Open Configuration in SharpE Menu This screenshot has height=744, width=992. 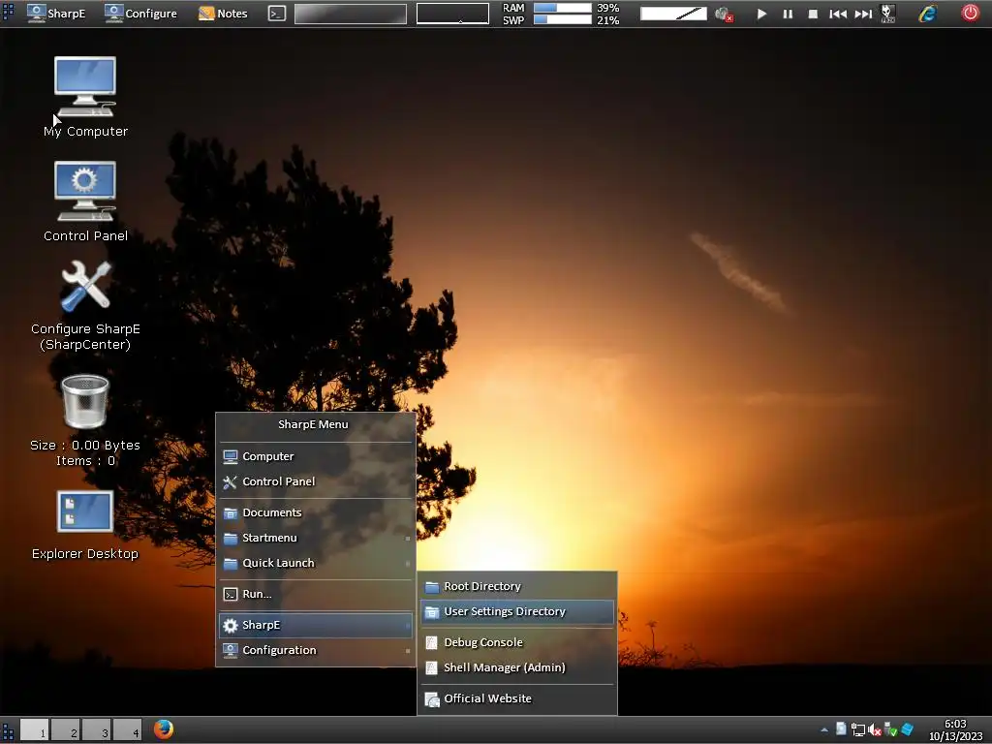click(315, 650)
